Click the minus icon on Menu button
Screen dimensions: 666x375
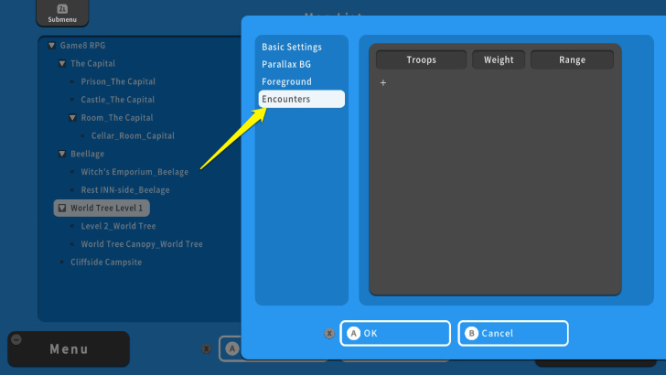coord(16,339)
